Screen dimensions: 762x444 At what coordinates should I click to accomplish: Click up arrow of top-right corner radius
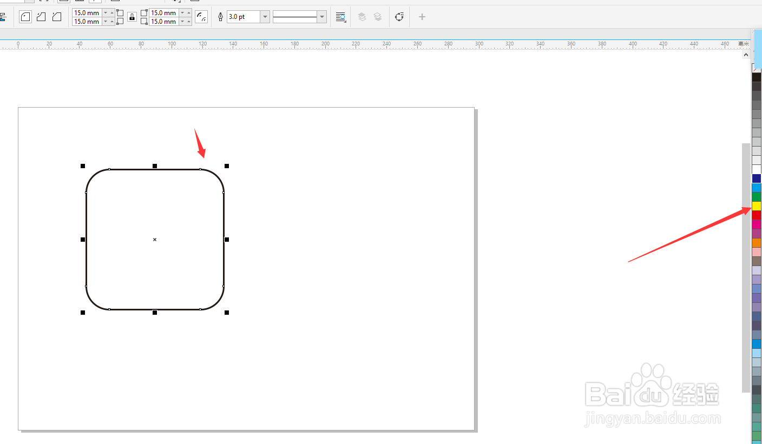[x=189, y=12]
